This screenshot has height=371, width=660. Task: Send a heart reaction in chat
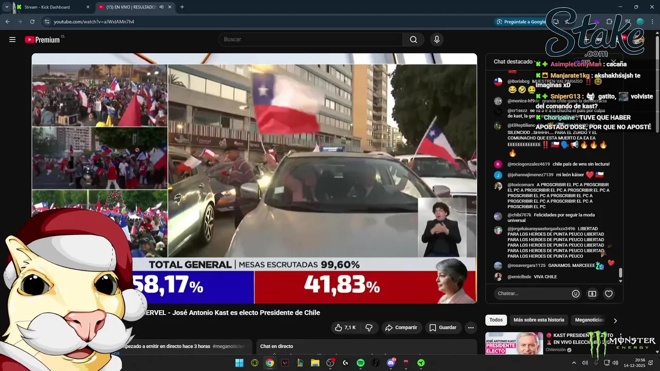[x=609, y=294]
